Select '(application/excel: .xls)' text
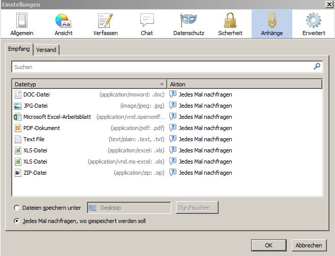Image resolution: width=335 pixels, height=256 pixels. (136, 150)
